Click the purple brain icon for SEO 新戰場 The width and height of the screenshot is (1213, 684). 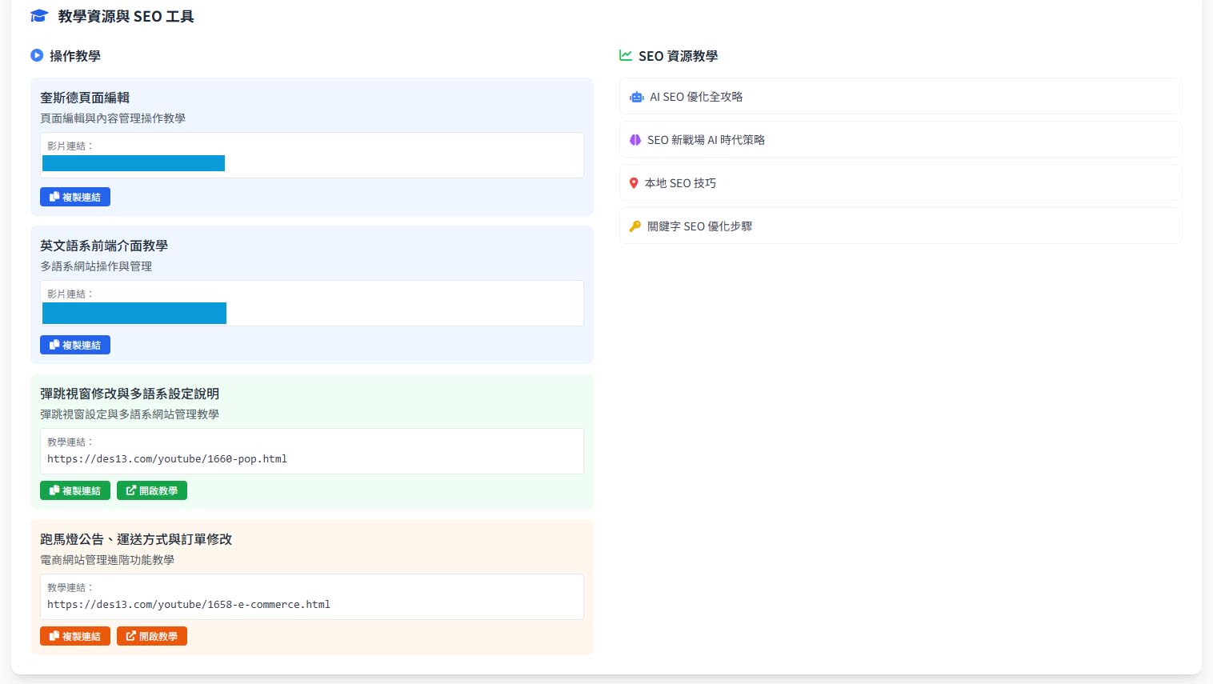[635, 140]
